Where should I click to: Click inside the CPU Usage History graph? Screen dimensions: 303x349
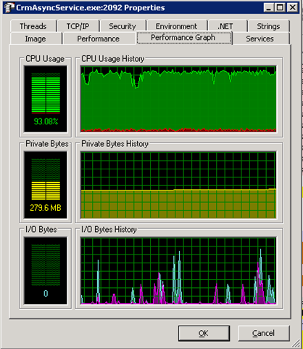click(178, 99)
